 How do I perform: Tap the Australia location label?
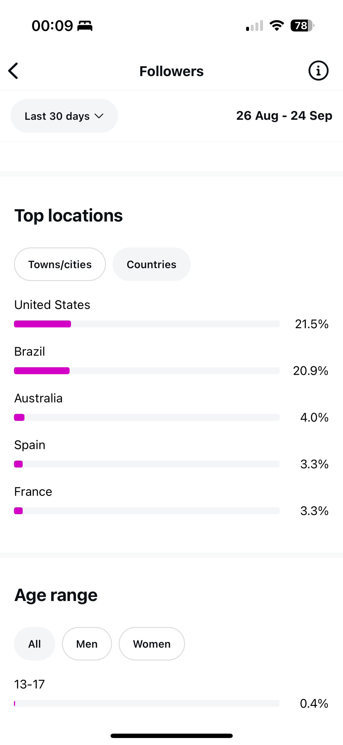38,398
